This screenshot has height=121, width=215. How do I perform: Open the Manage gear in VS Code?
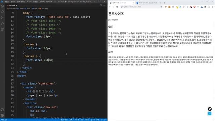pyautogui.click(x=2, y=115)
